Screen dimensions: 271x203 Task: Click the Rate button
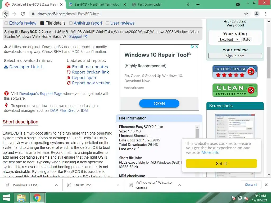(247, 40)
